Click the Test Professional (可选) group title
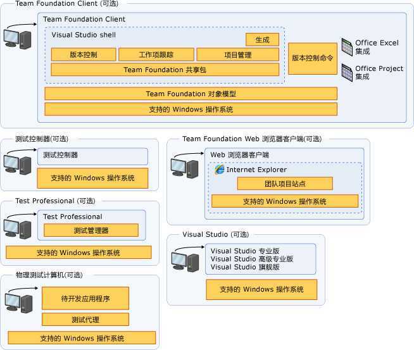 (55, 201)
